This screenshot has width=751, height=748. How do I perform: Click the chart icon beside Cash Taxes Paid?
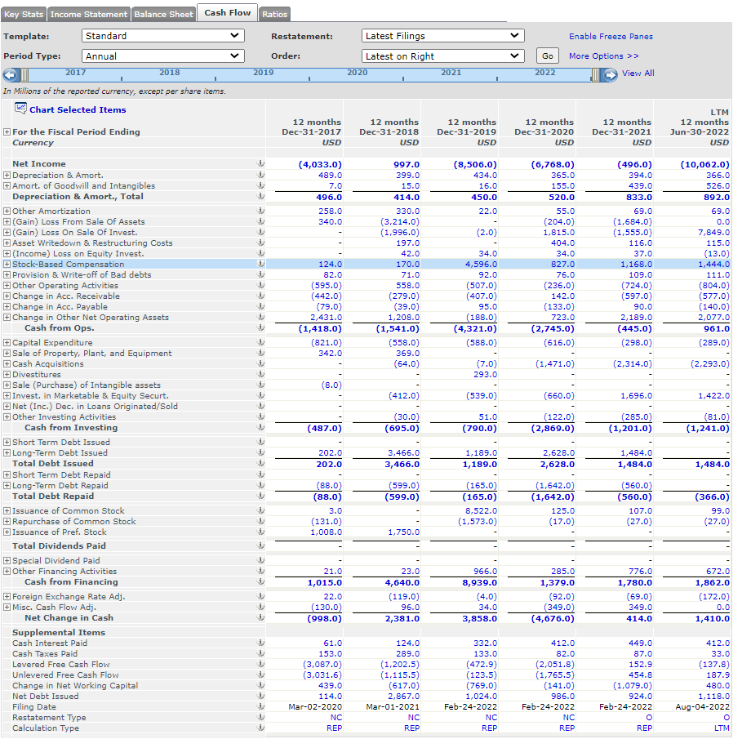pyautogui.click(x=260, y=653)
